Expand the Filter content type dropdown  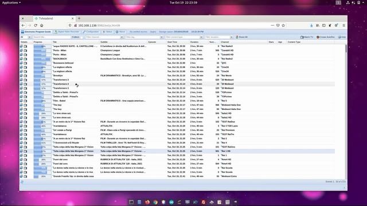click(x=201, y=37)
